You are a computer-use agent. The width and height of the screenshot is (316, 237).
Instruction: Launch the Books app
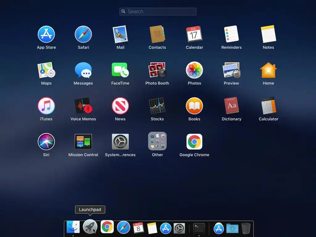pyautogui.click(x=194, y=106)
